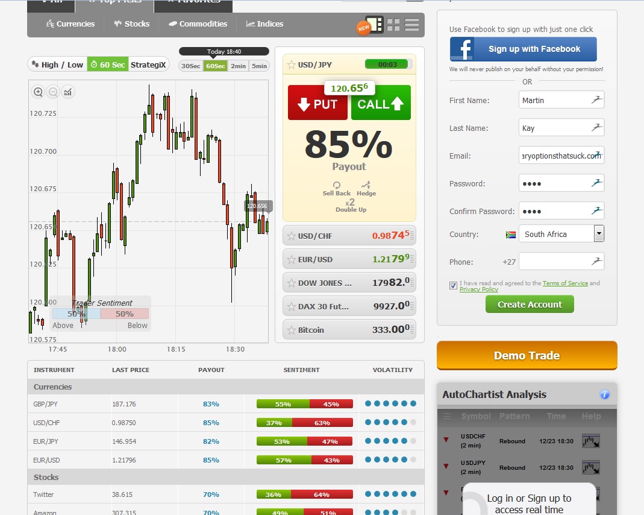Screen dimensions: 644x515
Task: Zoom in on the price chart
Action: tap(38, 92)
